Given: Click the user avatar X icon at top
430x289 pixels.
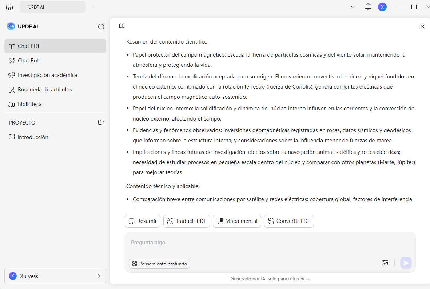Looking at the screenshot, I should pyautogui.click(x=382, y=7).
